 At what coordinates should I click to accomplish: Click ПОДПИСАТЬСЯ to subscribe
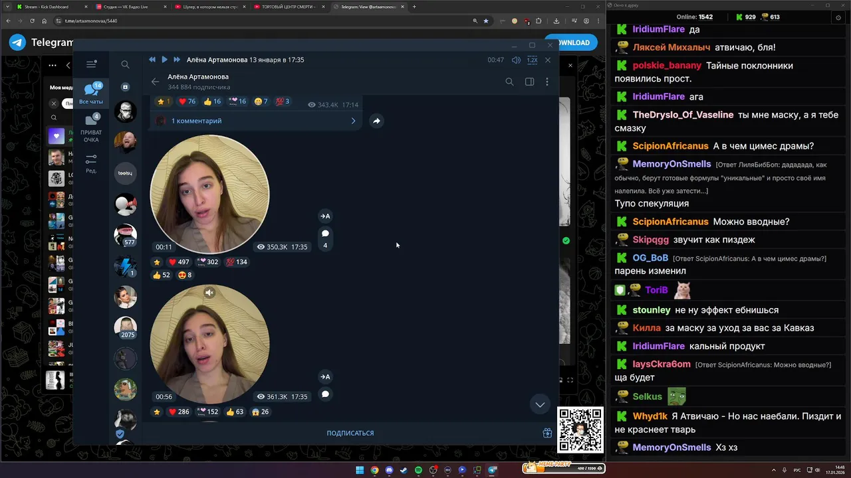pyautogui.click(x=350, y=433)
